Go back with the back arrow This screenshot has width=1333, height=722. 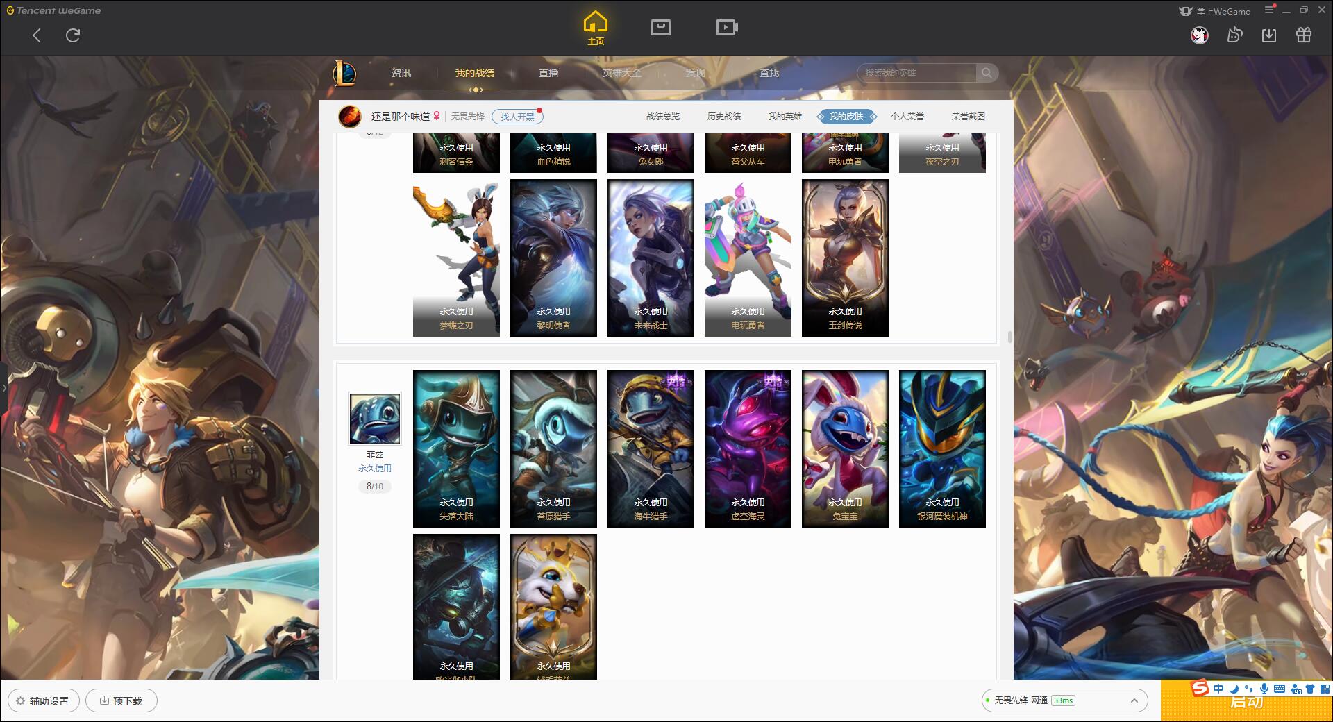click(x=37, y=35)
